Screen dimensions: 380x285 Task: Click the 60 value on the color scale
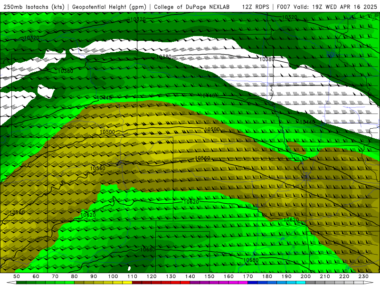(36, 276)
